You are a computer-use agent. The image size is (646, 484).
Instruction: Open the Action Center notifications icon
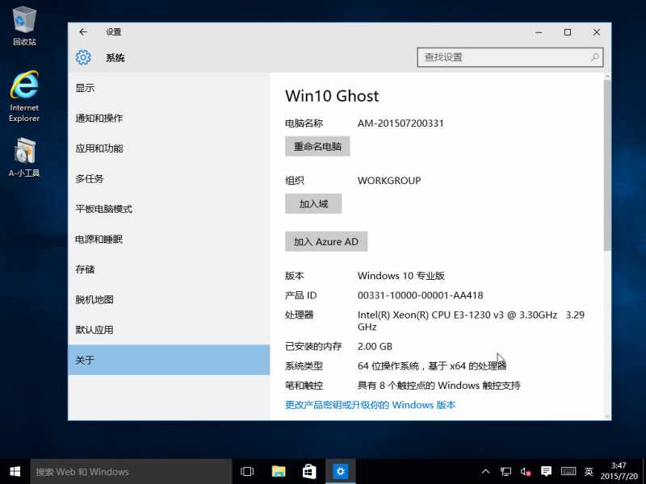click(x=547, y=471)
